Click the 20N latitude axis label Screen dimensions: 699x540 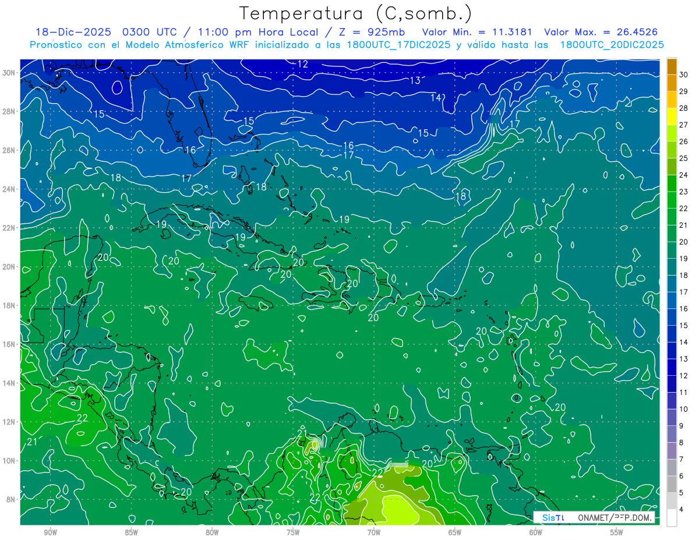coord(9,267)
